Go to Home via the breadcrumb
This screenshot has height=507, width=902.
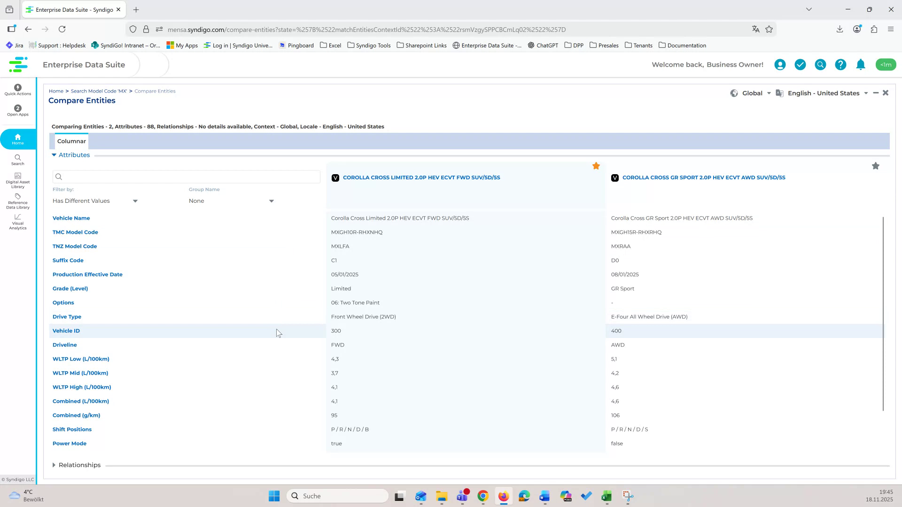point(56,91)
